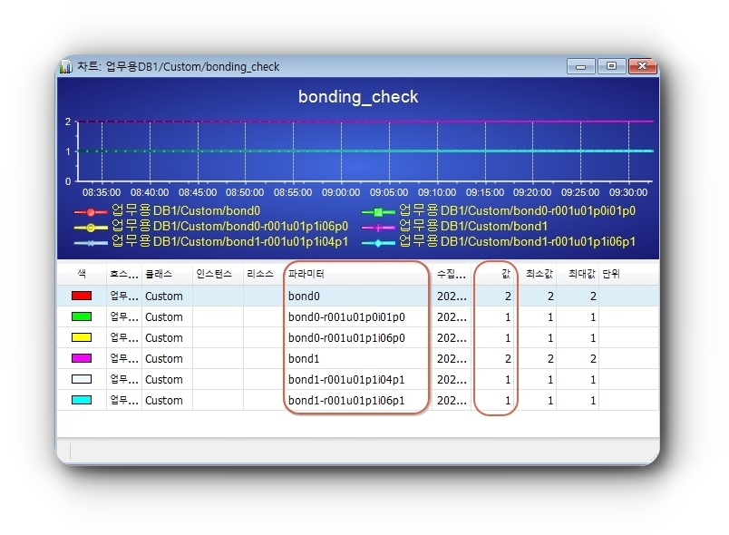This screenshot has height=535, width=729.
Task: Click the yellow swatch for bond0-r001u01p1i06p0
Action: coord(82,337)
